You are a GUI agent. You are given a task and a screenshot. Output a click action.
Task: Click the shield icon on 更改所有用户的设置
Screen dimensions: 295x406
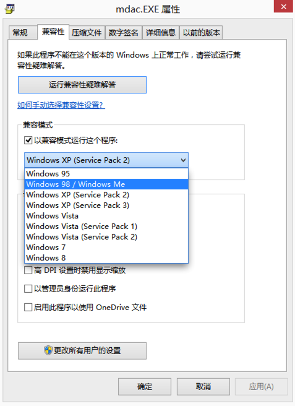click(x=48, y=350)
